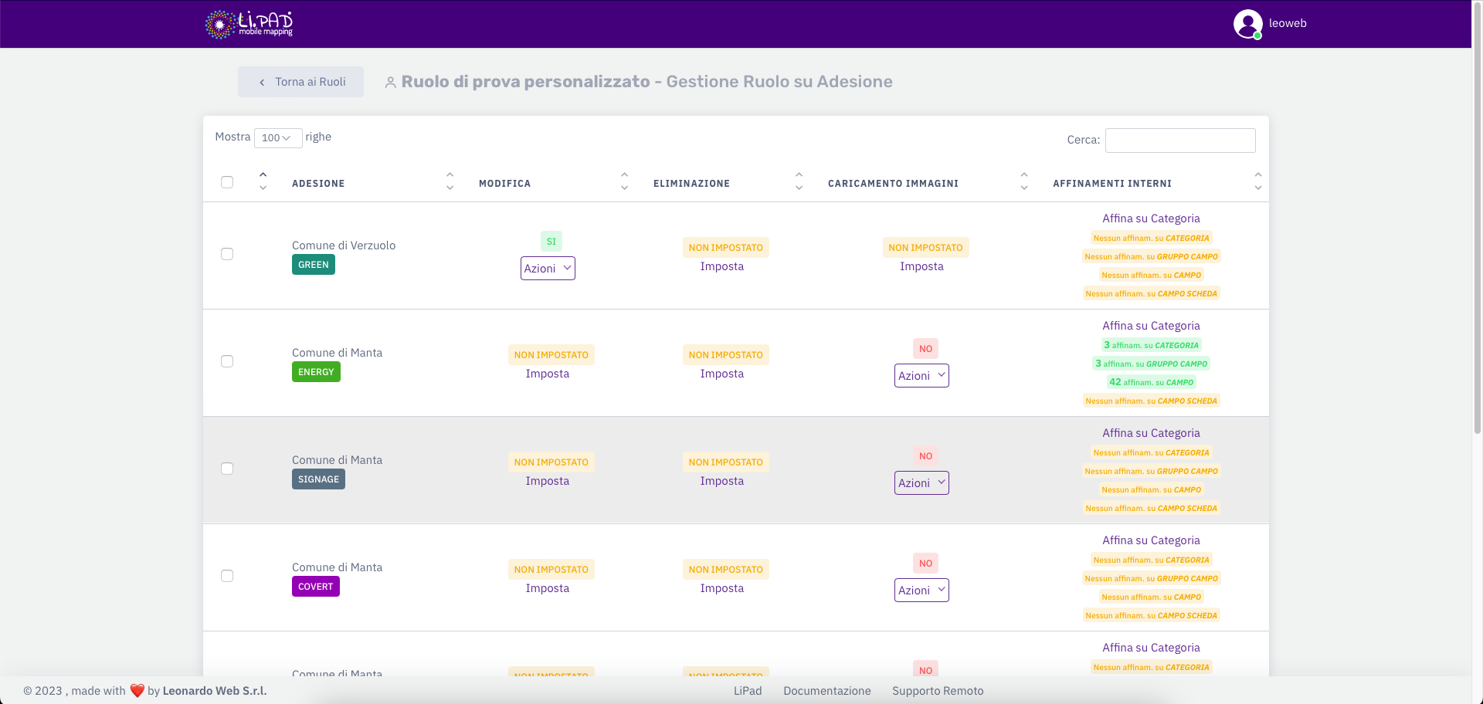Sort by Eliminazione column sort arrows
Viewport: 1483px width, 704px height.
799,182
